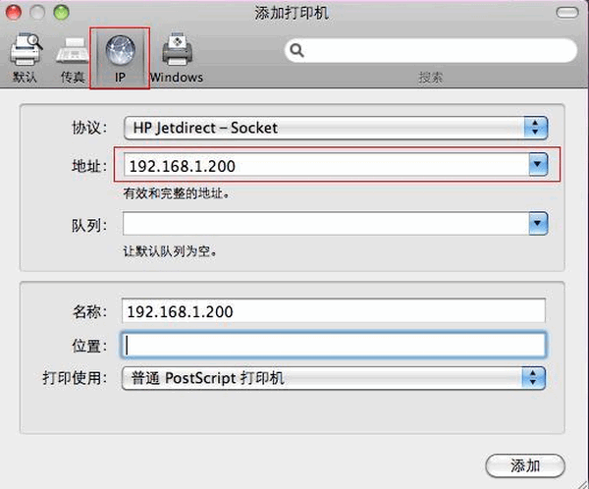Open the Windows printer tab

[177, 58]
